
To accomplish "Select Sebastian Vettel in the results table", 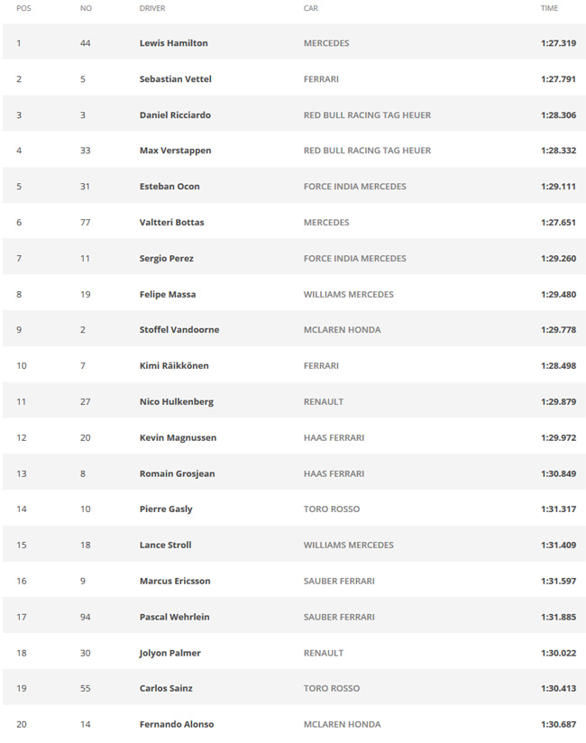I will (175, 79).
